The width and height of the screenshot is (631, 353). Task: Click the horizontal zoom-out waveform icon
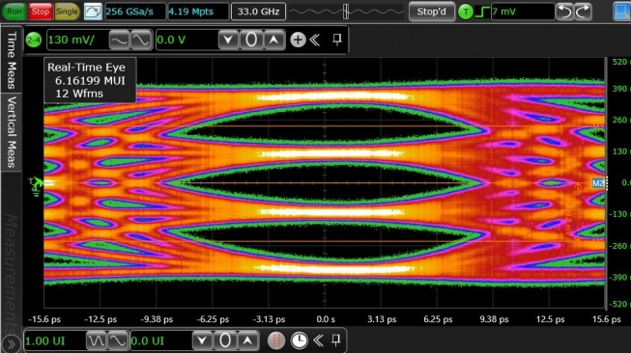pos(97,341)
